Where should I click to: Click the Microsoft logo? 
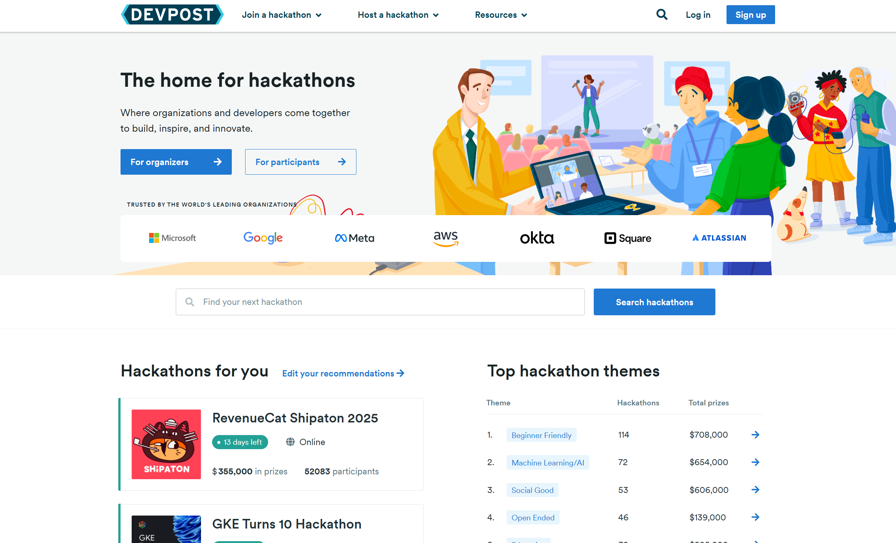(x=172, y=238)
